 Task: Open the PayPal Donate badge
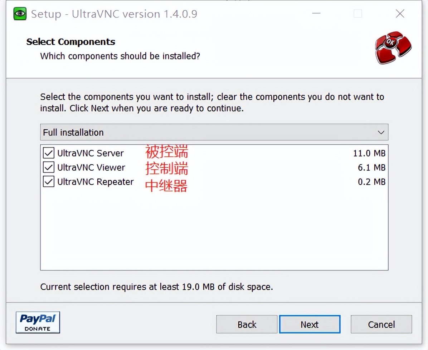[38, 322]
